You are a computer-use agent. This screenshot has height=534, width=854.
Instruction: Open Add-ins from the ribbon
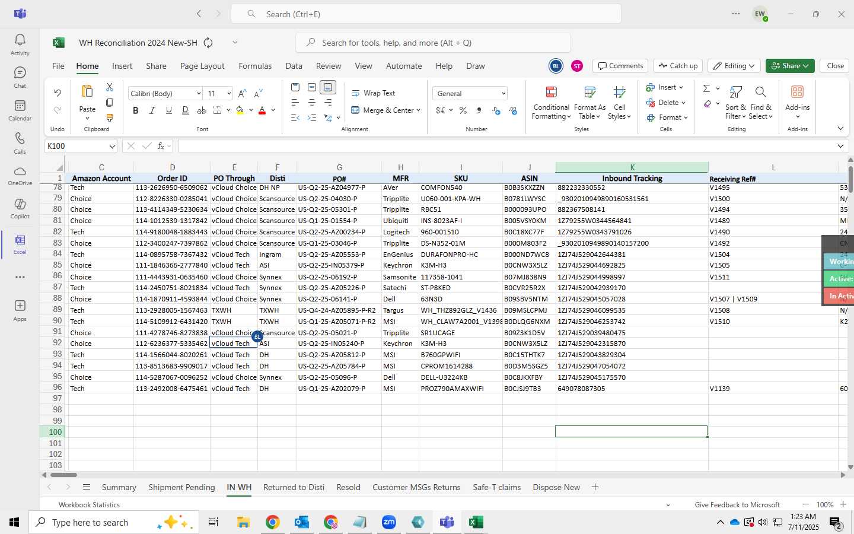click(797, 102)
